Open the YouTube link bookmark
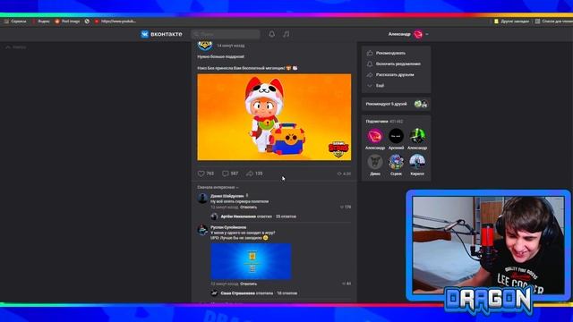This screenshot has width=573, height=322. [x=115, y=21]
